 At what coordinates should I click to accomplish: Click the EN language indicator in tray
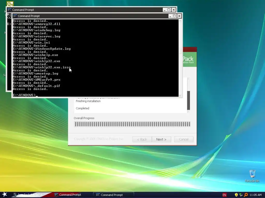coord(224,195)
